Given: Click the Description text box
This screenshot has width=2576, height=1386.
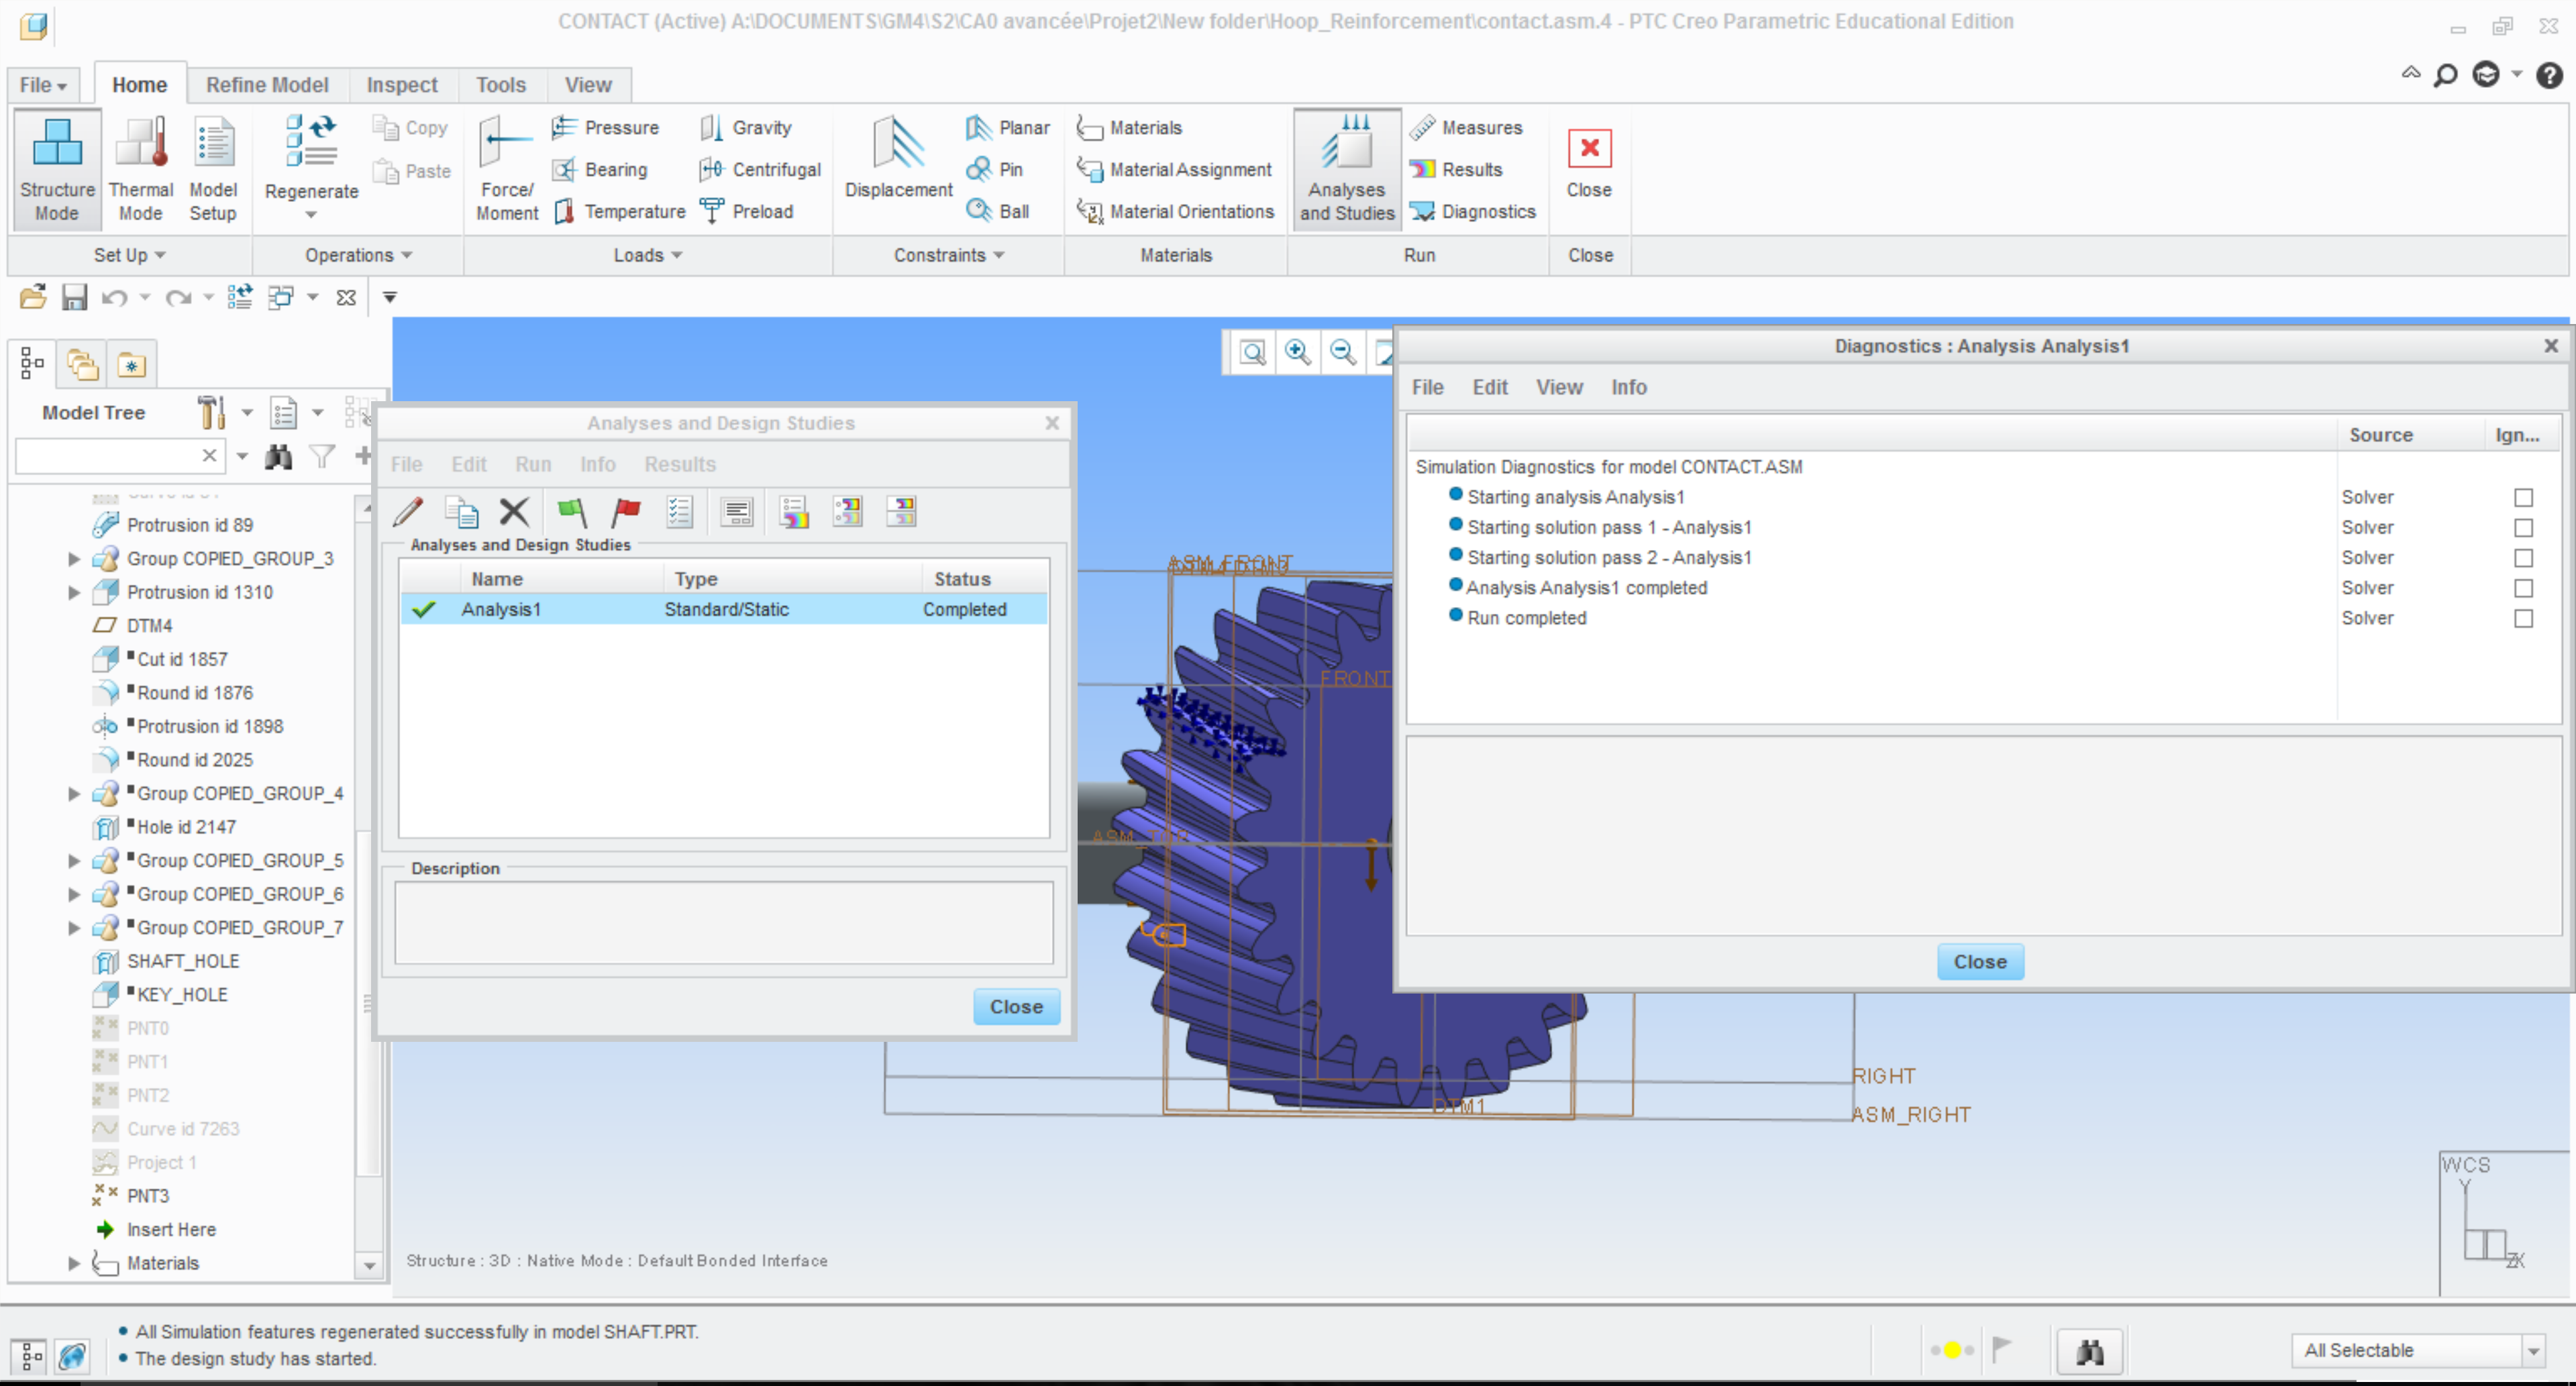Looking at the screenshot, I should click(x=724, y=922).
